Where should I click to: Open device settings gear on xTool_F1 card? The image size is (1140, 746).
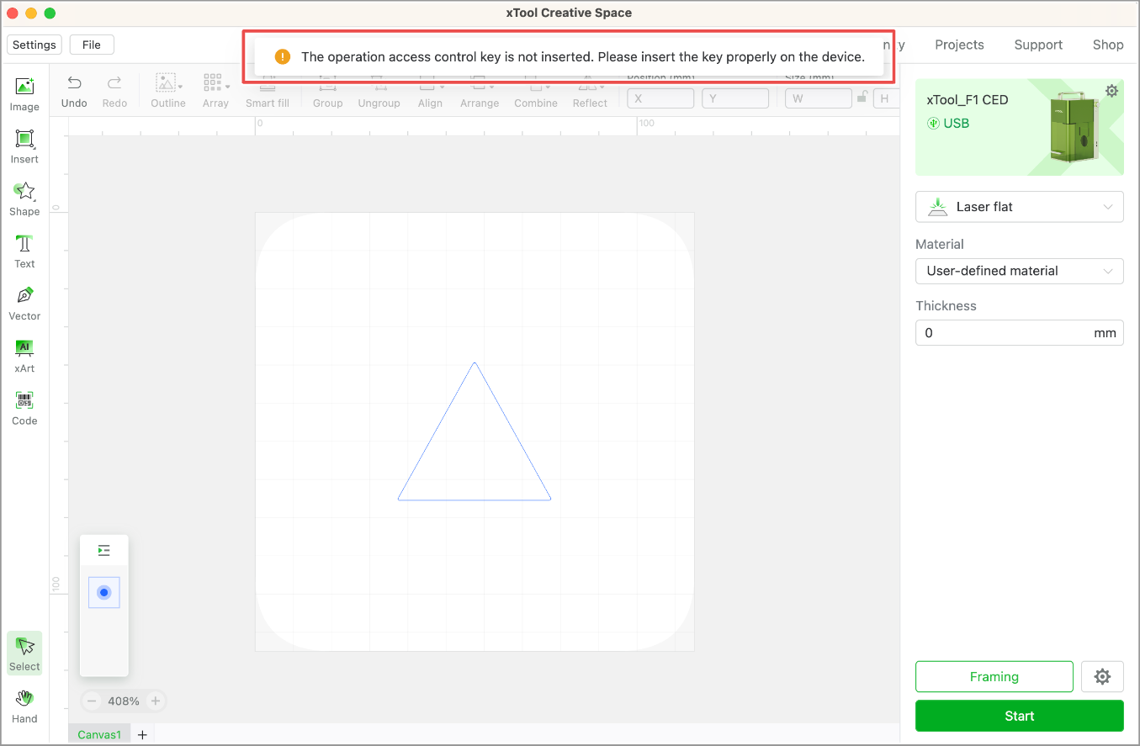(1111, 91)
